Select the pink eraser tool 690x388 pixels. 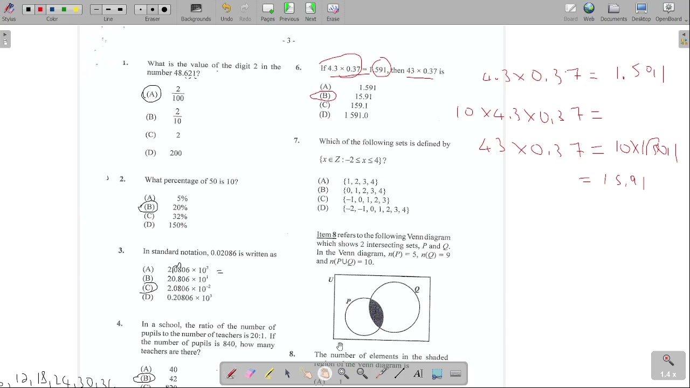(x=250, y=373)
